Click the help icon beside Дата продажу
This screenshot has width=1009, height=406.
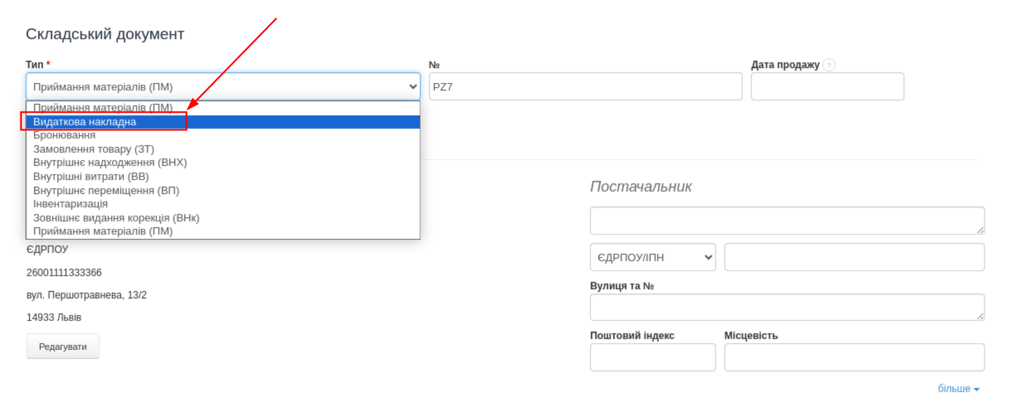[829, 65]
